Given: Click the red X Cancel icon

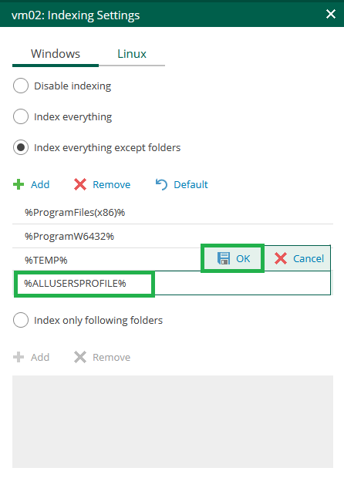Looking at the screenshot, I should (281, 258).
